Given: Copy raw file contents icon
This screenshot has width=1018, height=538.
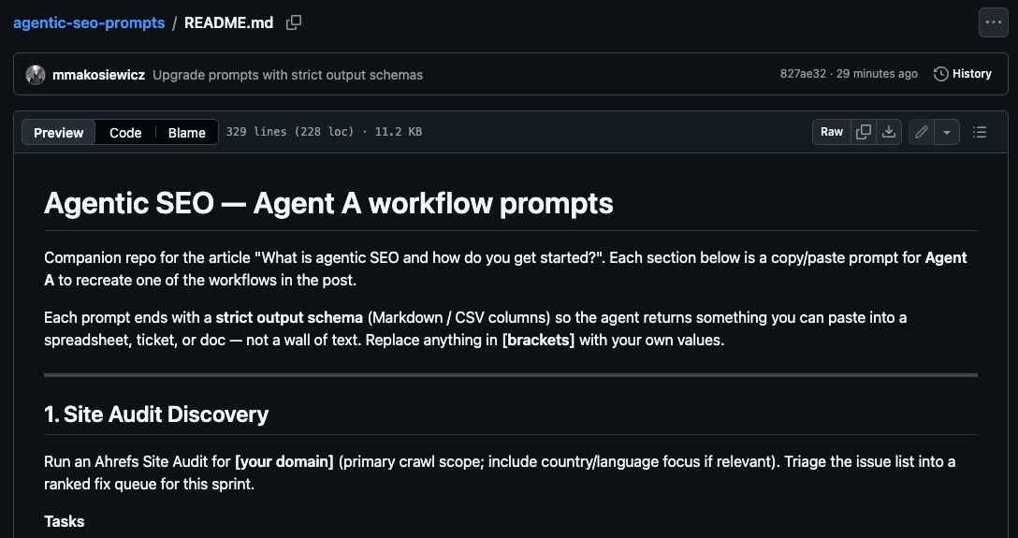Looking at the screenshot, I should coord(864,132).
